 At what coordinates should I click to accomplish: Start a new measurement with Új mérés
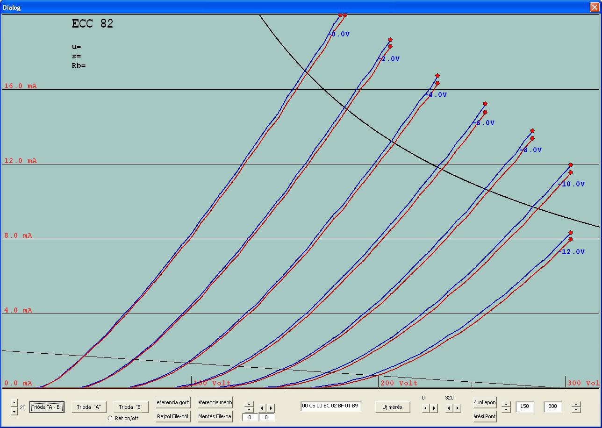point(392,407)
